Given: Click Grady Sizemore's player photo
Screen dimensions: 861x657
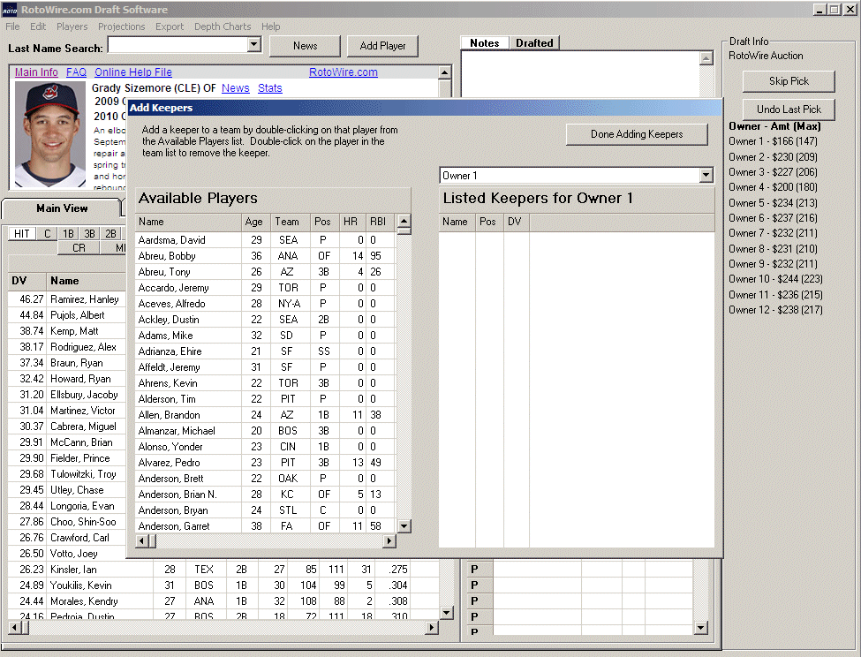Looking at the screenshot, I should 49,132.
